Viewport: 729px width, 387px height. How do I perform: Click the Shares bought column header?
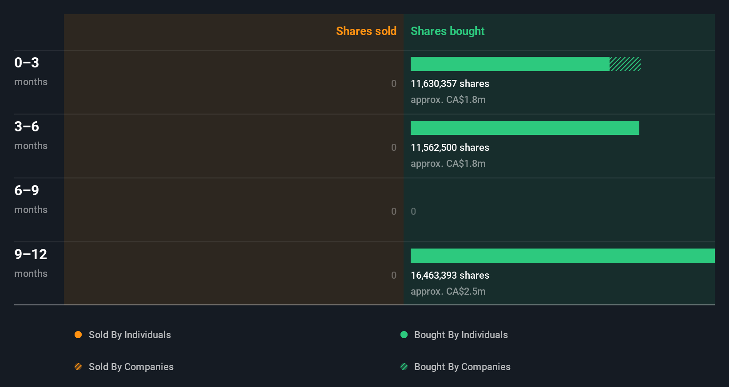tap(448, 31)
